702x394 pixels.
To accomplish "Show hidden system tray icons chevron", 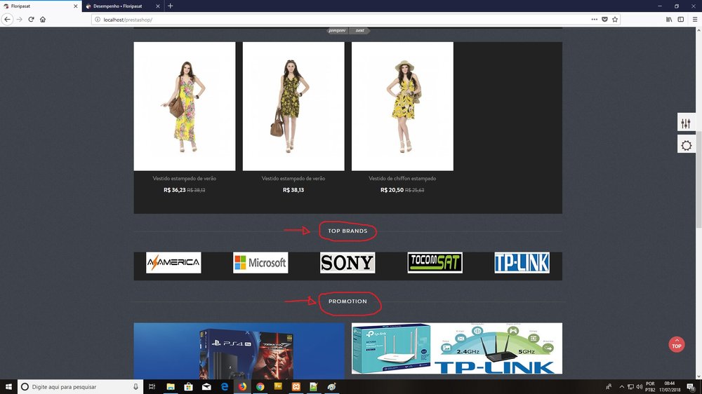I will 621,387.
